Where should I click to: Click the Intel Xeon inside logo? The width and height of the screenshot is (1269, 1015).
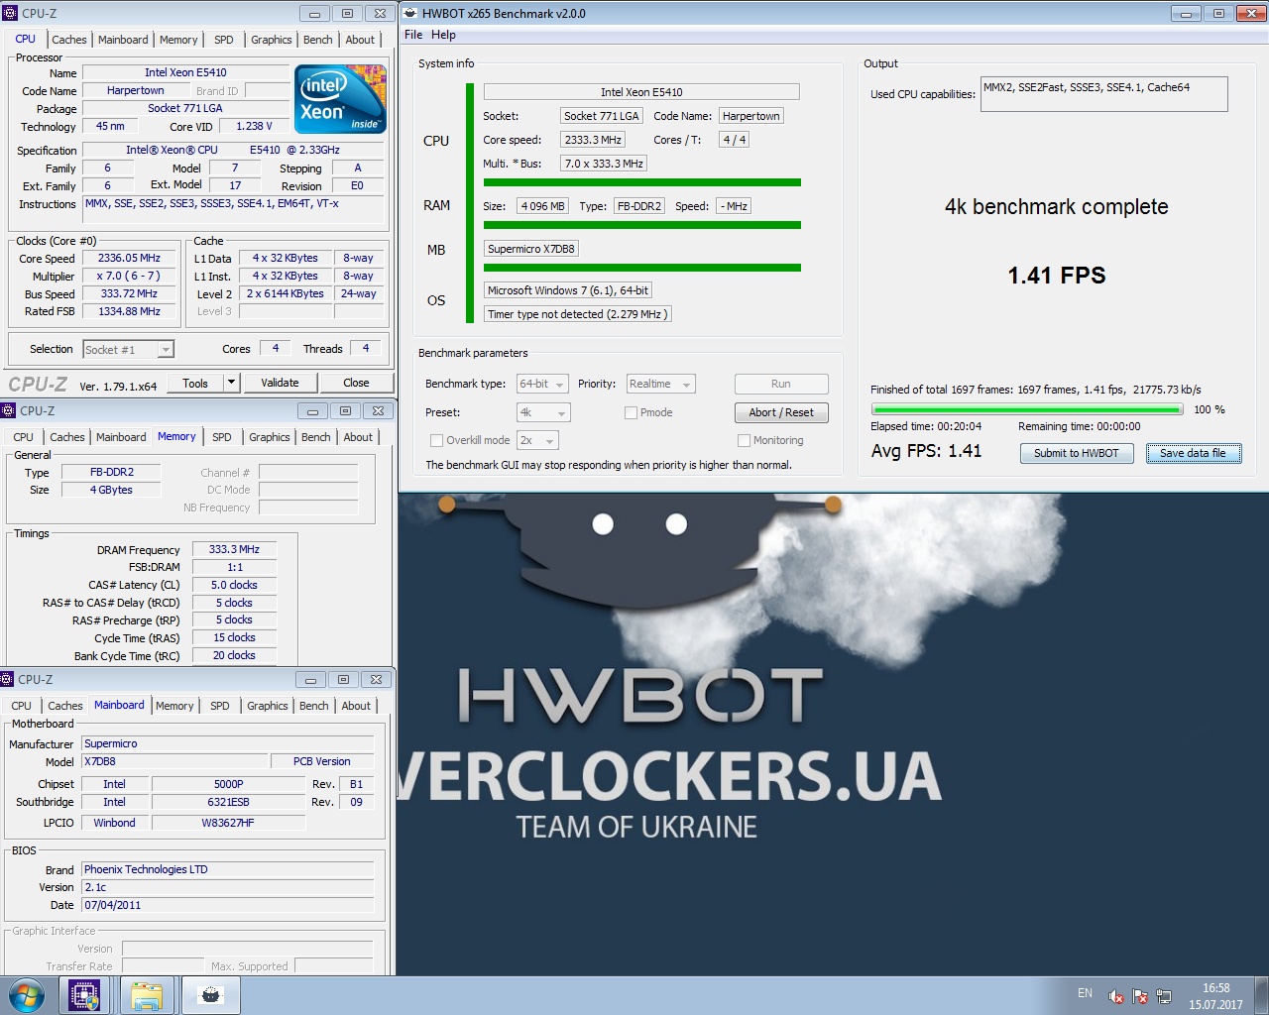[x=342, y=99]
